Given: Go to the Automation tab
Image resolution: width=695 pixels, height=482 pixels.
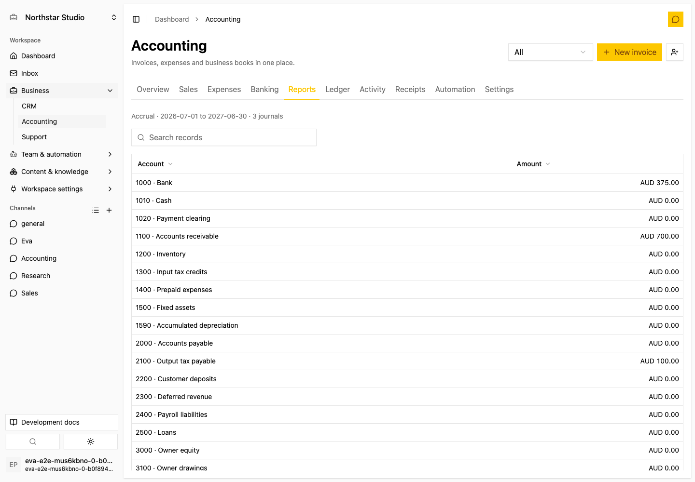Looking at the screenshot, I should [x=455, y=89].
